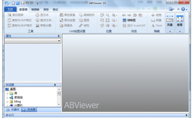194x118 pixels.
Task: Open the 输出 output tab
Action: tap(55, 9)
